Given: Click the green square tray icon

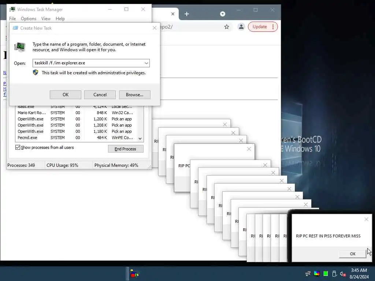Looking at the screenshot, I should 326,273.
